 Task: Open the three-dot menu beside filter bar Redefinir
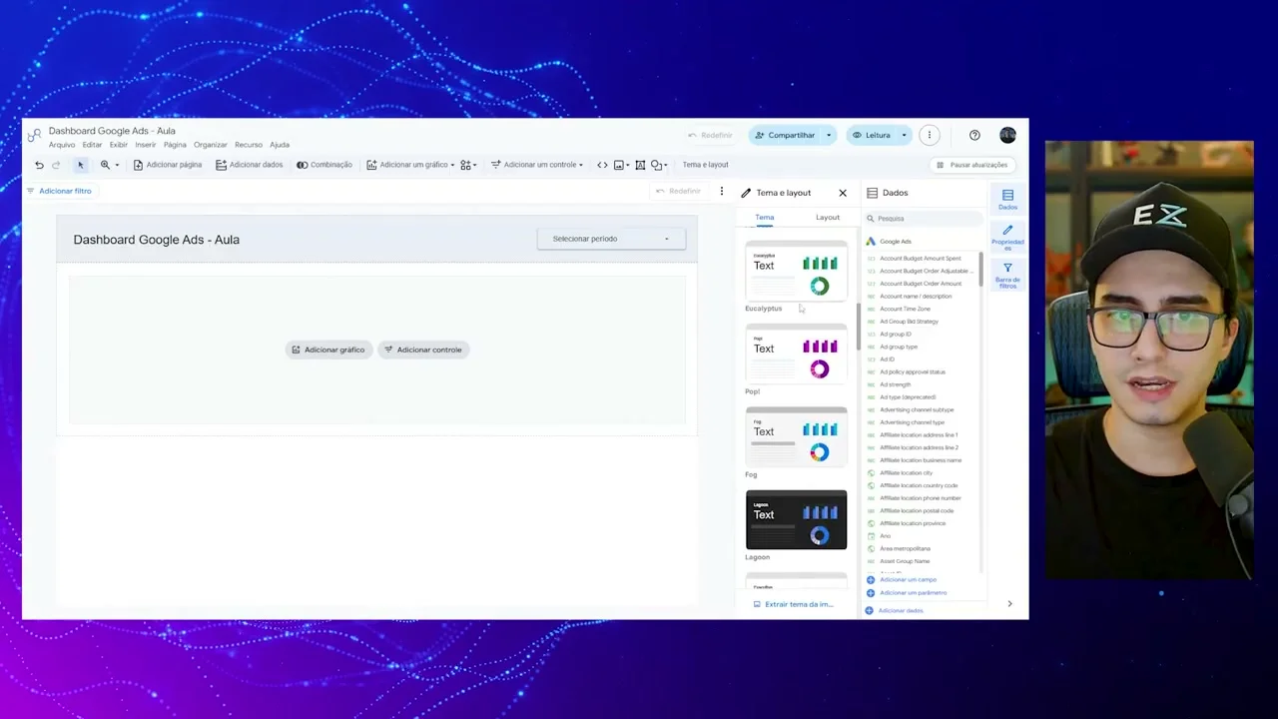point(721,191)
